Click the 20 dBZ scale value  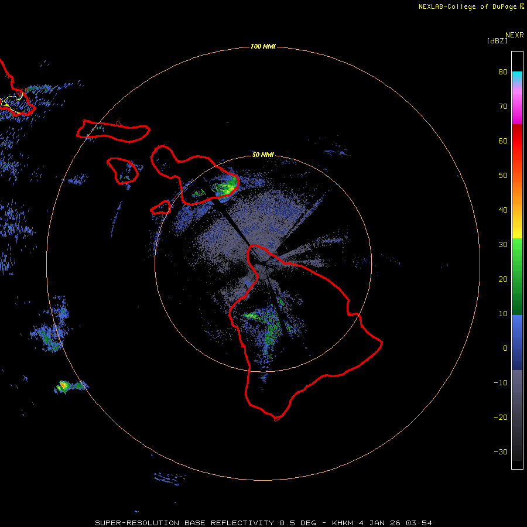tap(503, 279)
